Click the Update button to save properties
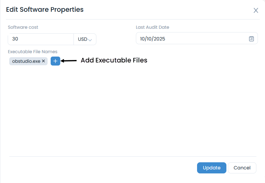The width and height of the screenshot is (265, 183). [212, 168]
